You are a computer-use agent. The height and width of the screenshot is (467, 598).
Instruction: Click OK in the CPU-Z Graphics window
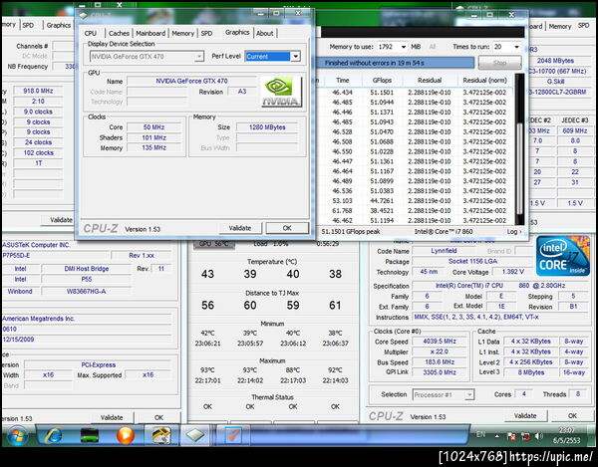(x=287, y=228)
